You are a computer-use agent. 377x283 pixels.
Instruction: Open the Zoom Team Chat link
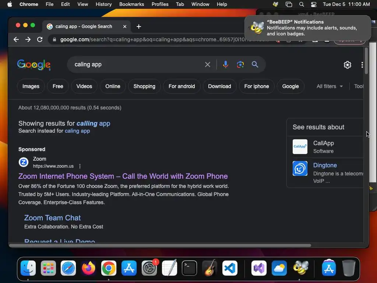pos(52,218)
